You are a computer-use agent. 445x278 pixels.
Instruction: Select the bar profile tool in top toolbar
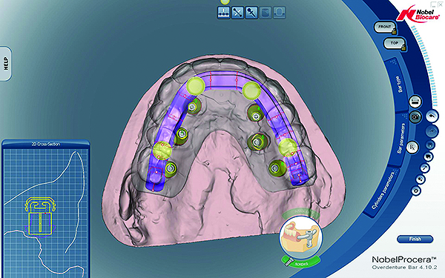224,13
